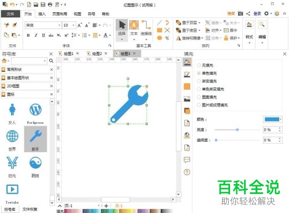
Task: Close the 2D框图 library category
Action: tap(51, 86)
